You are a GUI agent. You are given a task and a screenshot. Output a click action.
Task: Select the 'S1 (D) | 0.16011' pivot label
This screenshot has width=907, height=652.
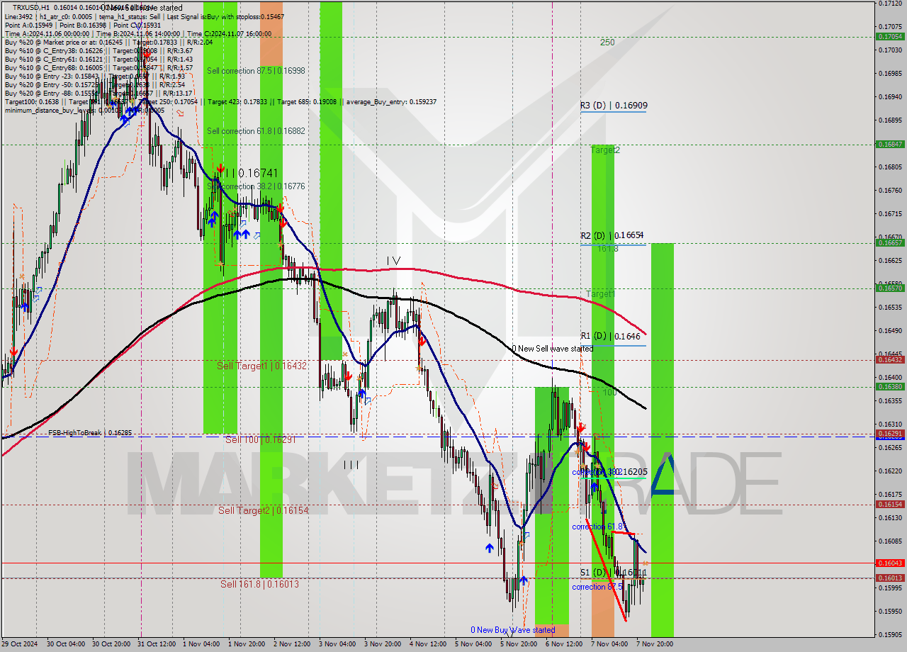point(614,573)
